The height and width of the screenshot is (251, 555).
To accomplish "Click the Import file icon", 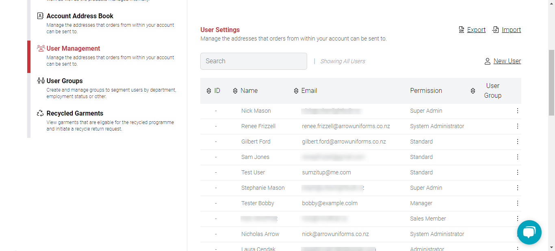I will tap(495, 30).
